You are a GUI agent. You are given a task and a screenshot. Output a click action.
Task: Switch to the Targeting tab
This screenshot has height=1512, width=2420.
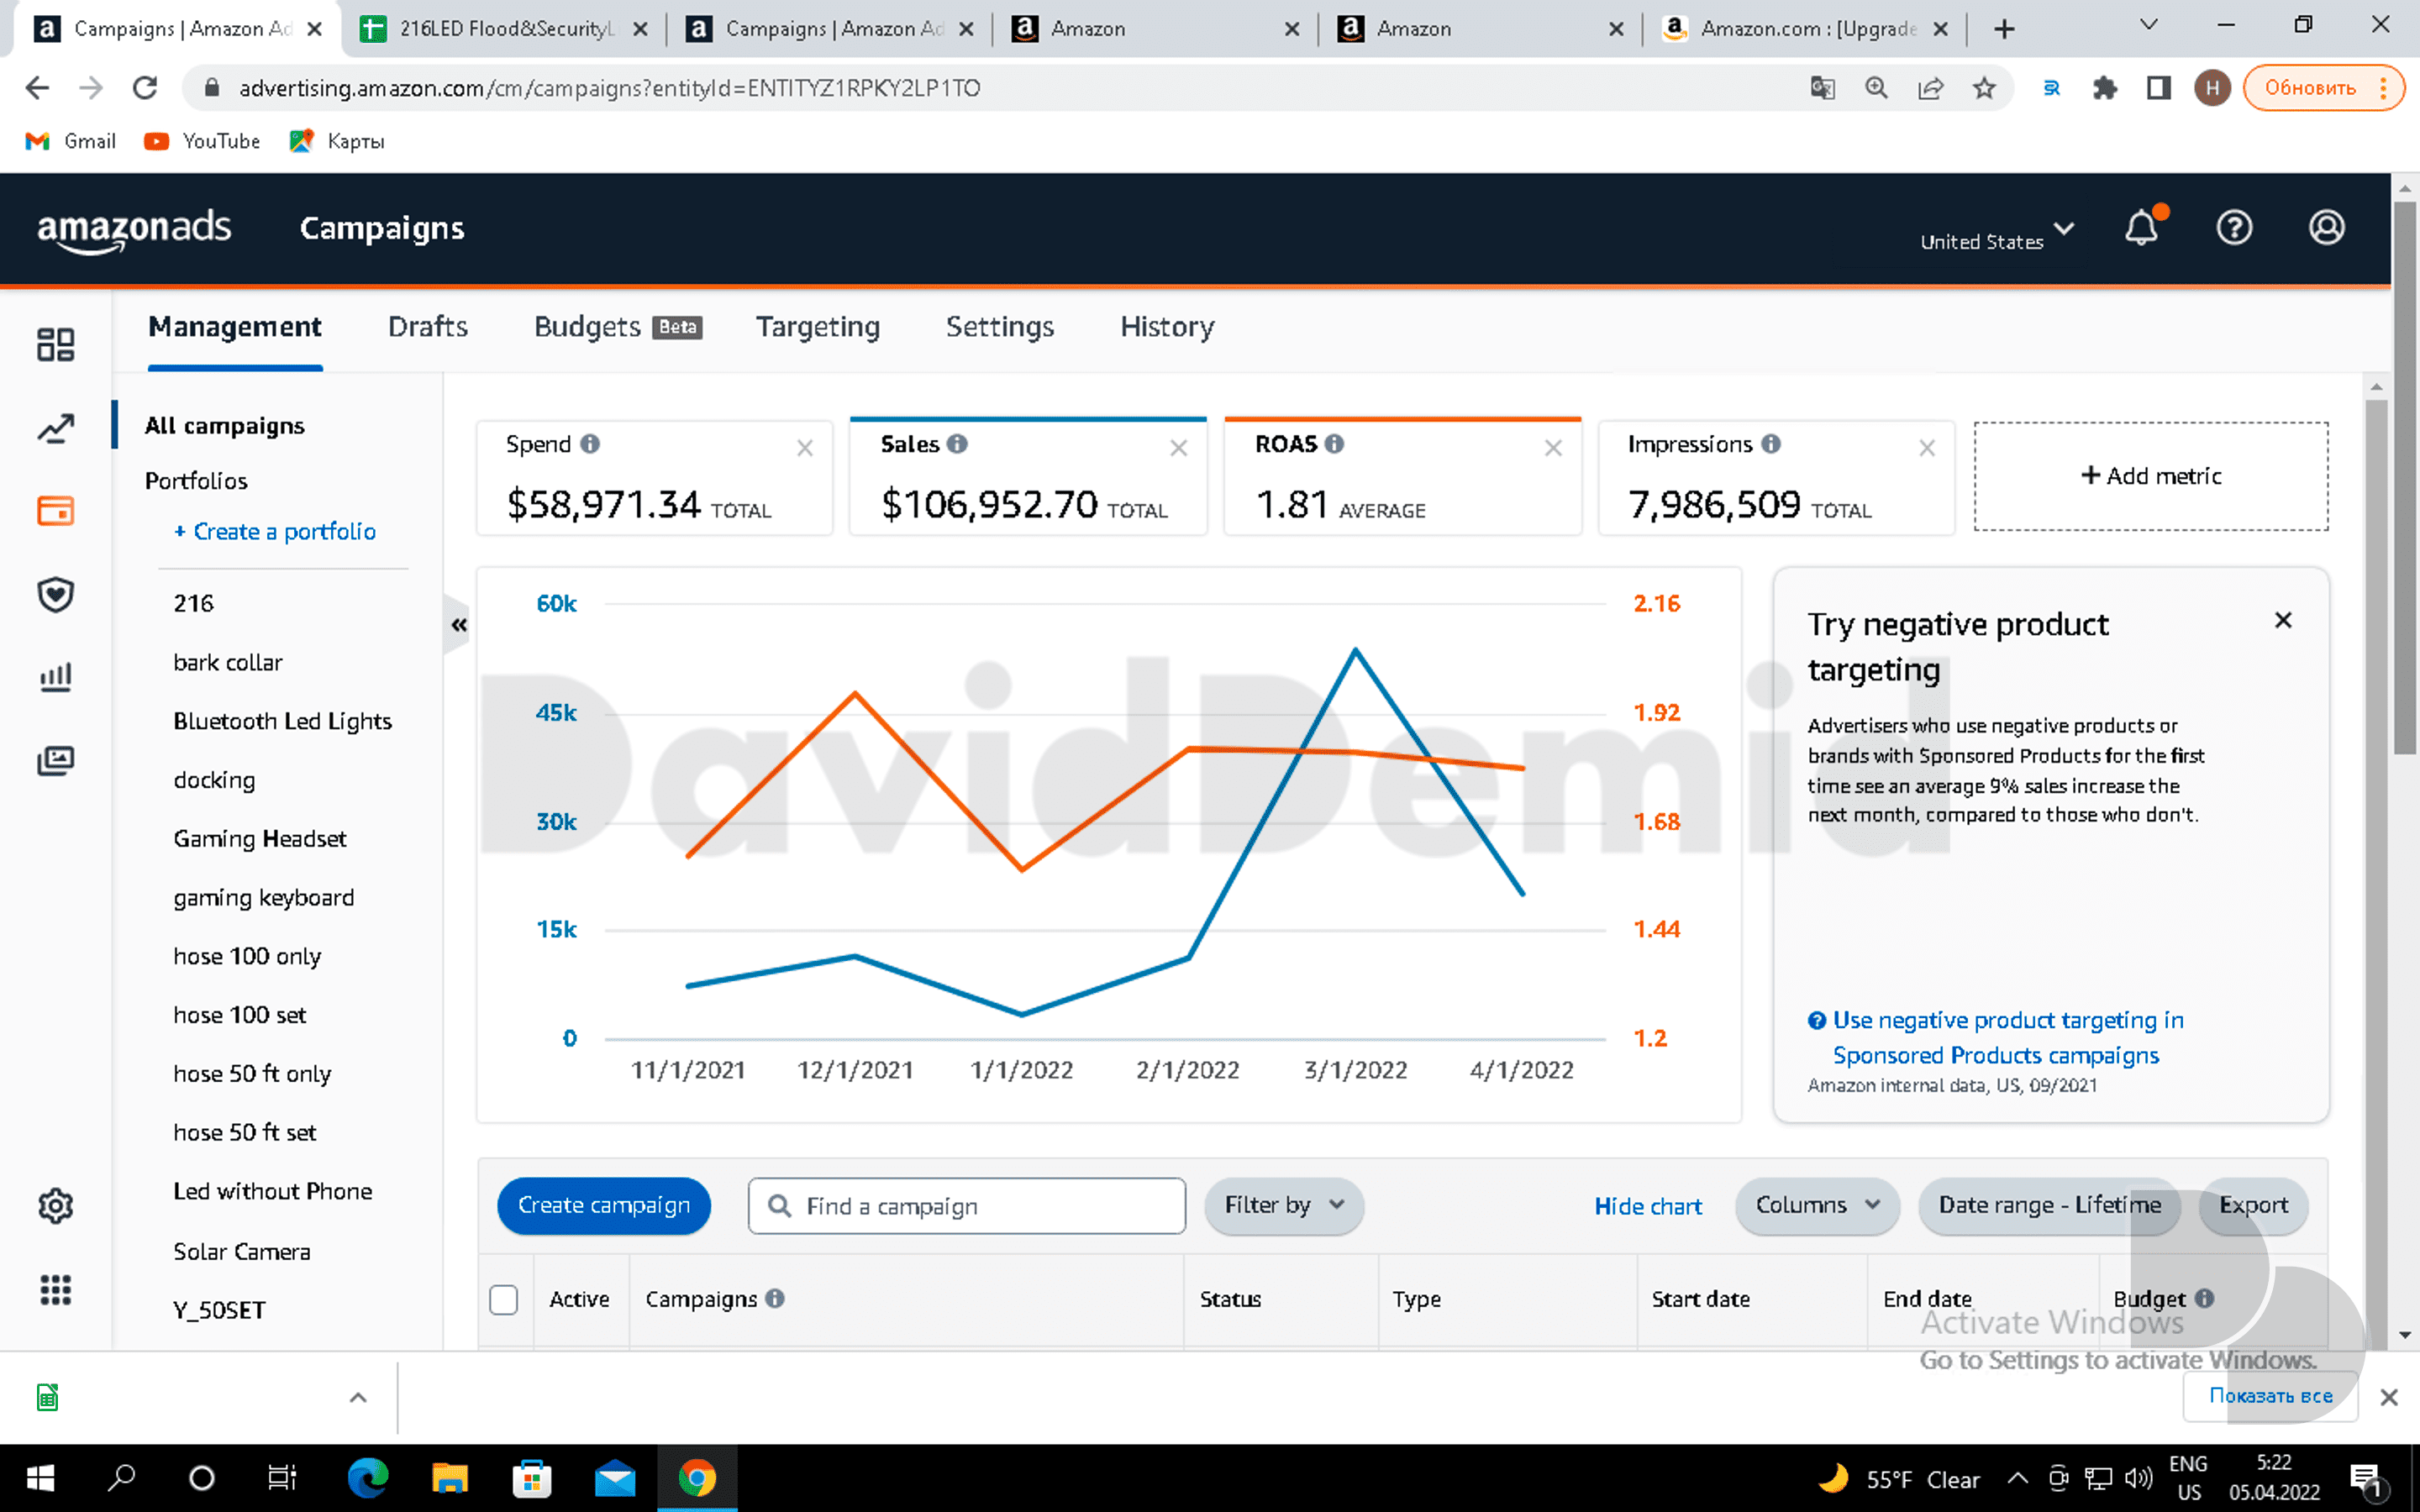(x=818, y=327)
